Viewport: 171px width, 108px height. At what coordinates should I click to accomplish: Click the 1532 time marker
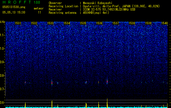click(34, 23)
